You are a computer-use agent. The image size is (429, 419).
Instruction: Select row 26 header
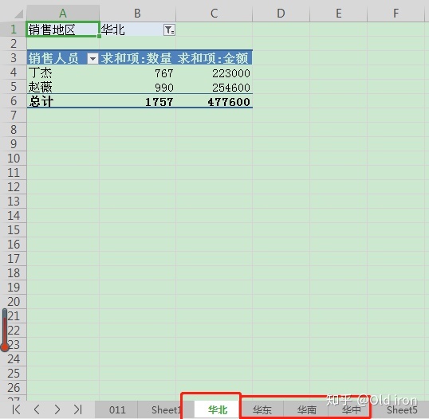tap(14, 388)
